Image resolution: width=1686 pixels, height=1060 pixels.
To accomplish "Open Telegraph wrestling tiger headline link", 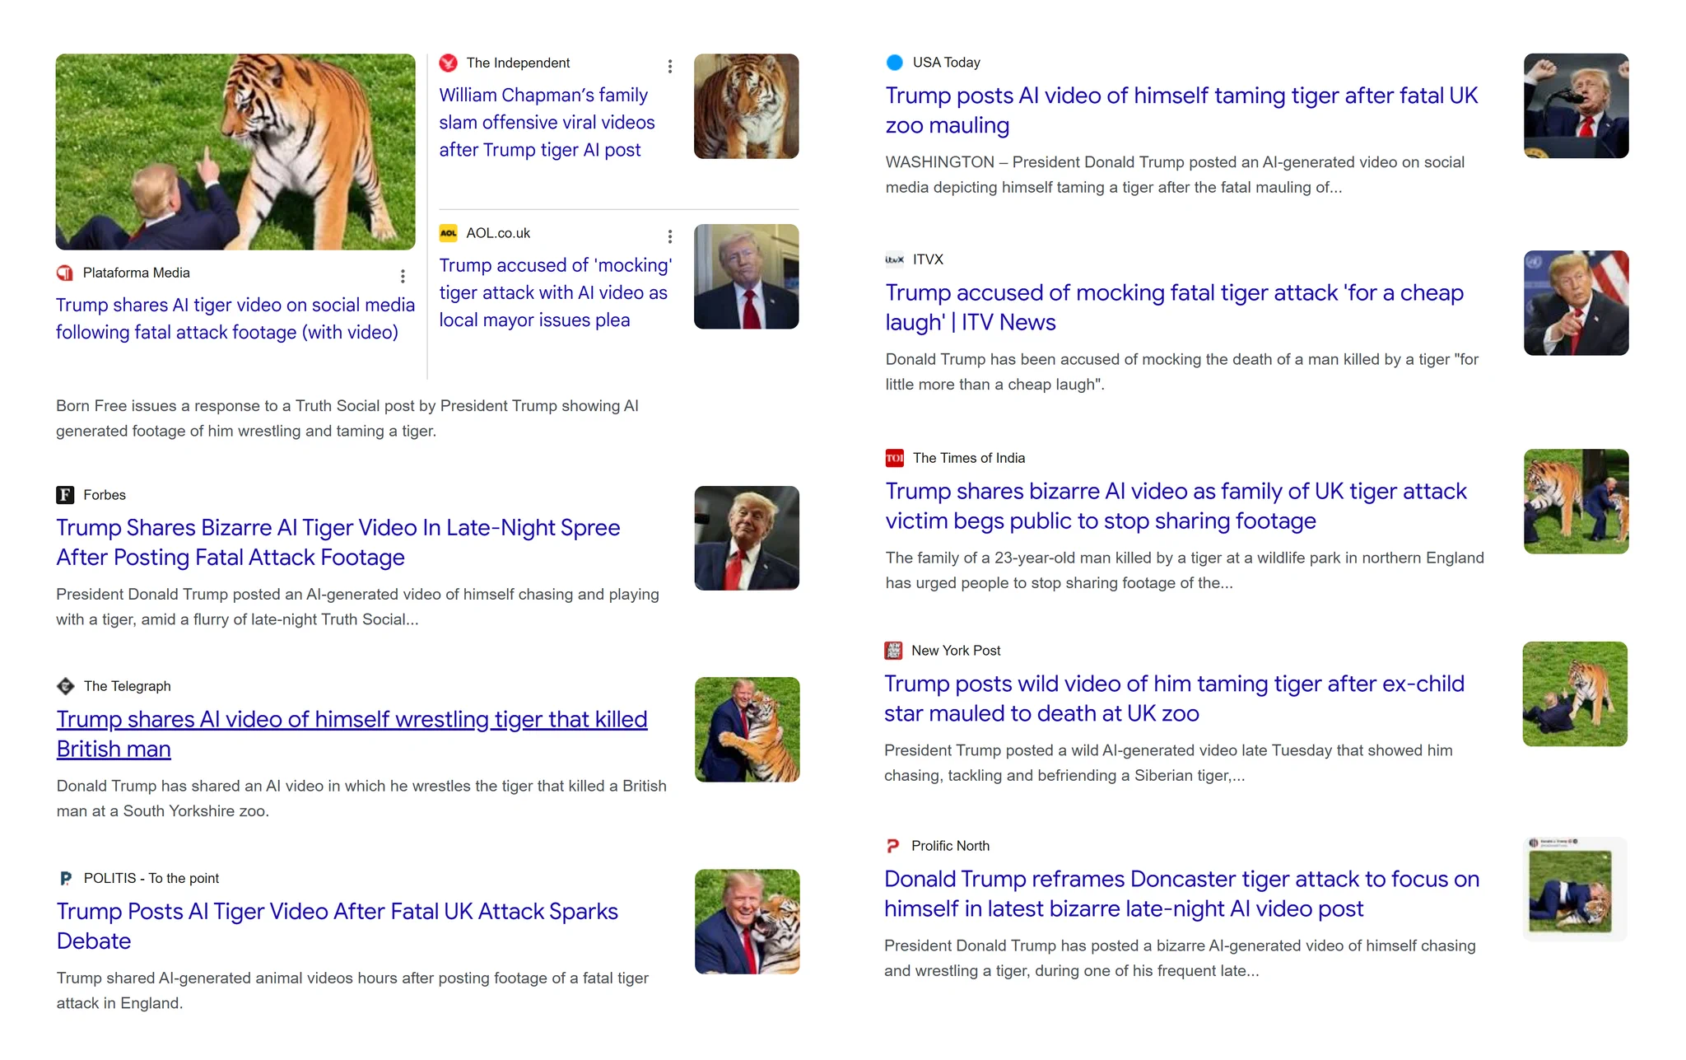I will point(352,734).
